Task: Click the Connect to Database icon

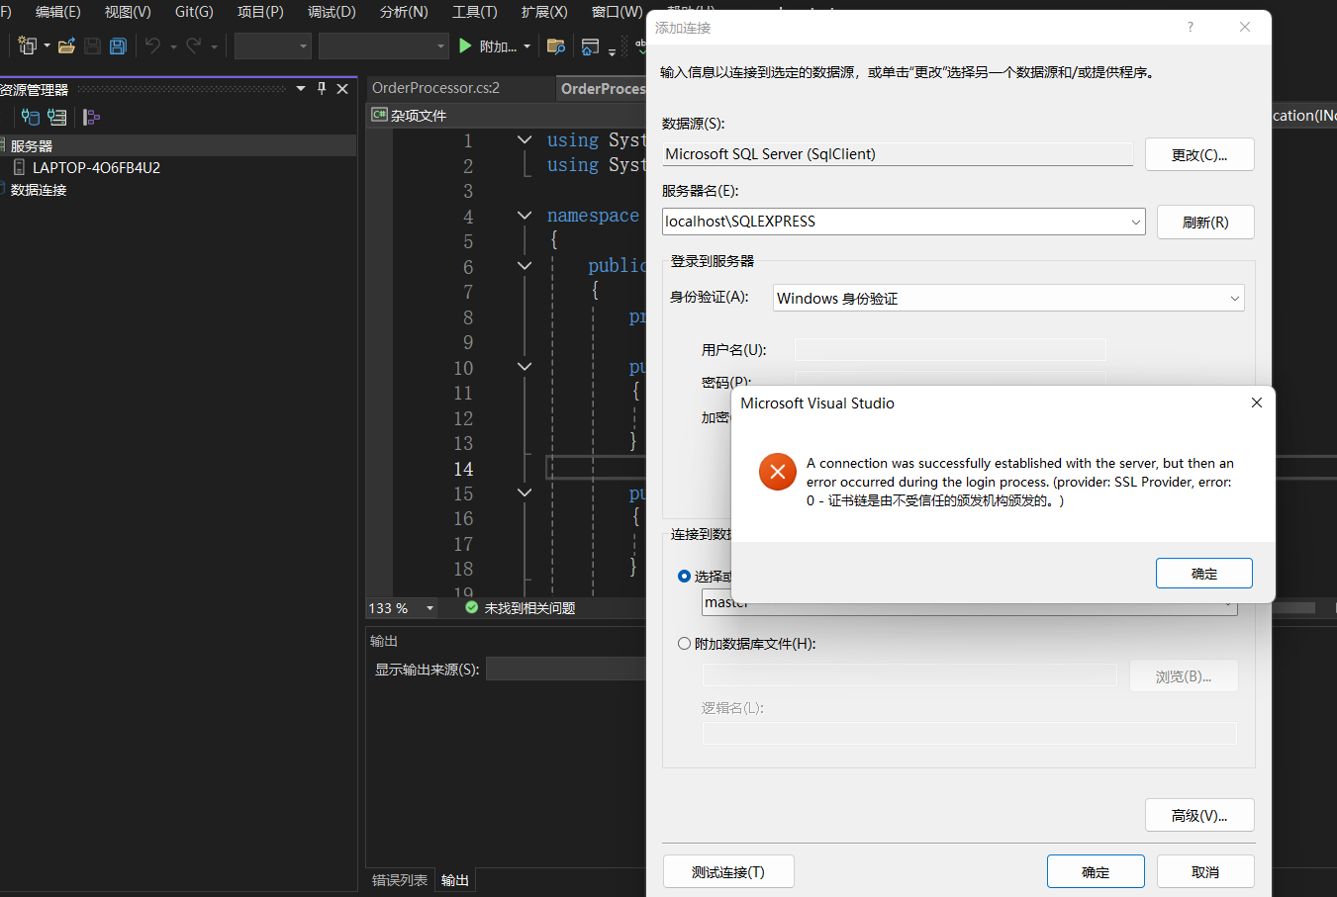Action: pyautogui.click(x=31, y=117)
